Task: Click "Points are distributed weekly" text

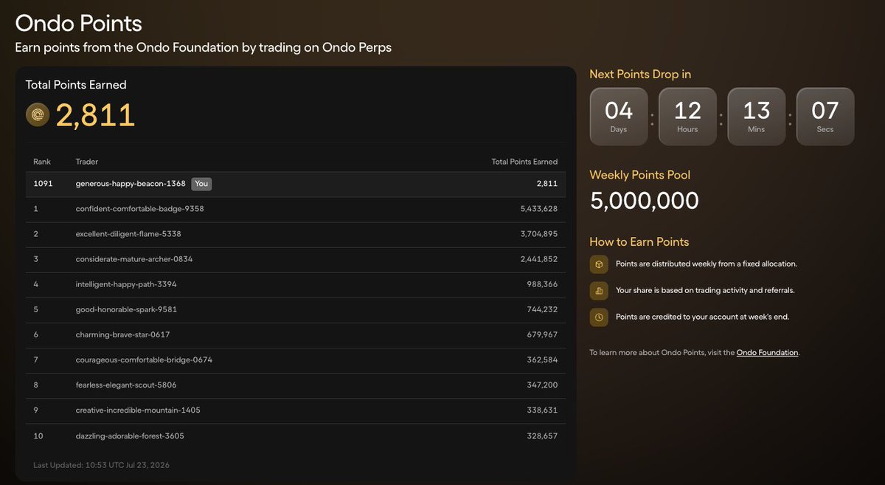Action: pos(707,264)
